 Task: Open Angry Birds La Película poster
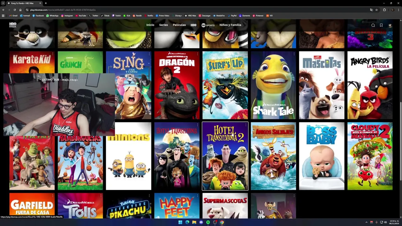(x=370, y=85)
